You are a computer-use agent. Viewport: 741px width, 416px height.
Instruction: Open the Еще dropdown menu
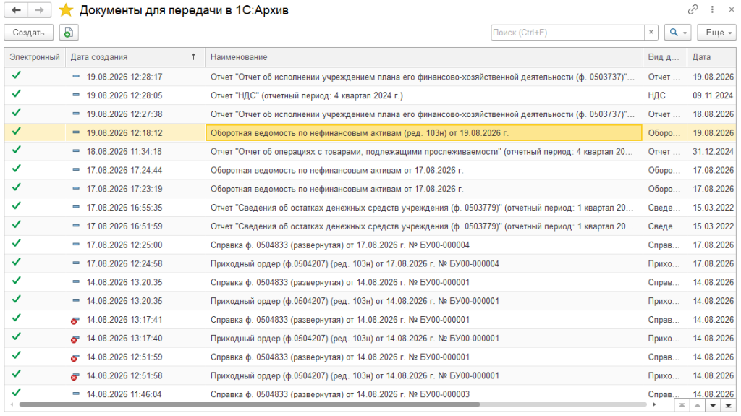pos(717,33)
